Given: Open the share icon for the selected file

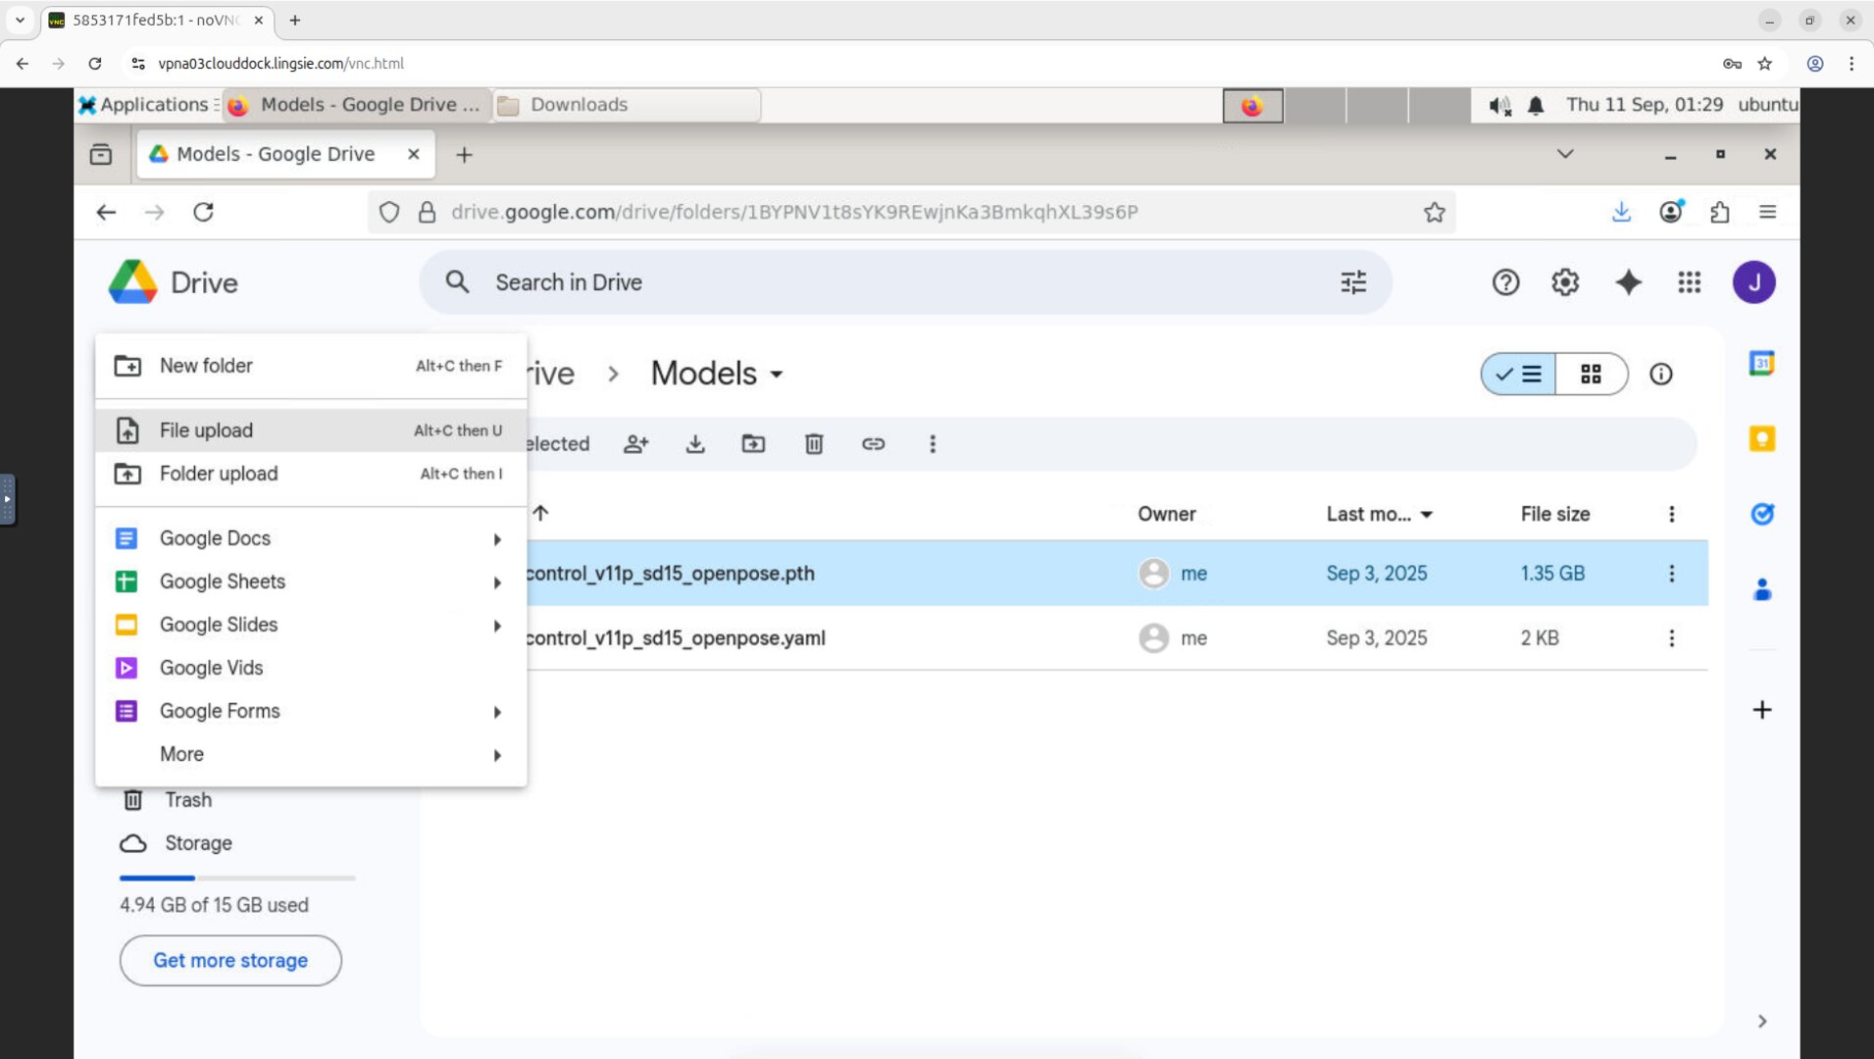Looking at the screenshot, I should (x=636, y=444).
